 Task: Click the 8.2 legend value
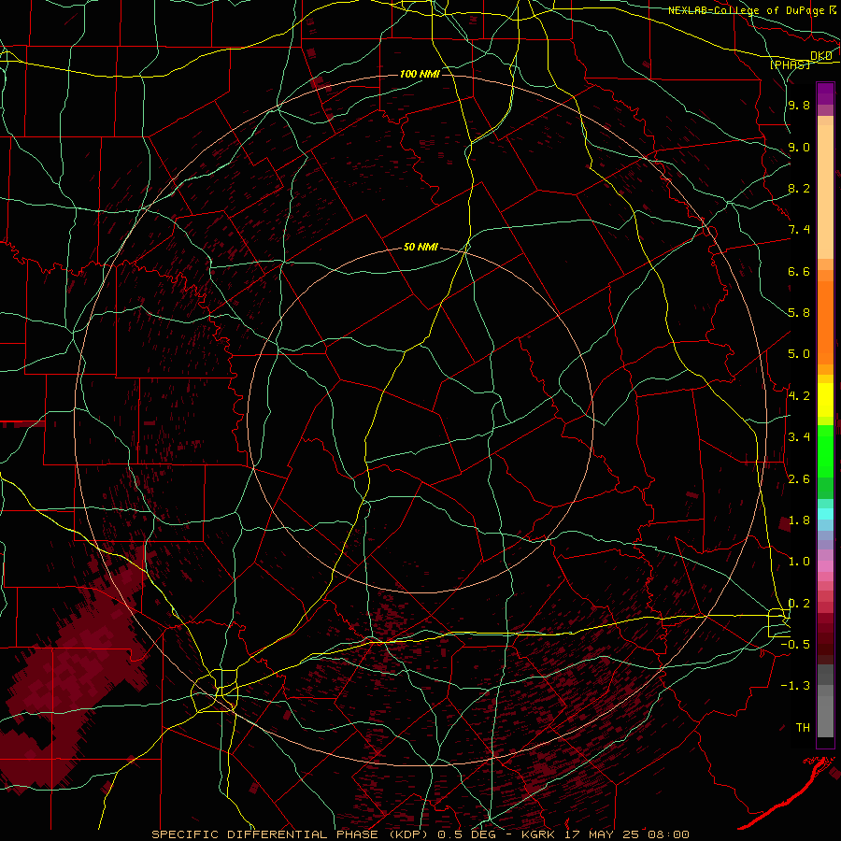(x=799, y=188)
